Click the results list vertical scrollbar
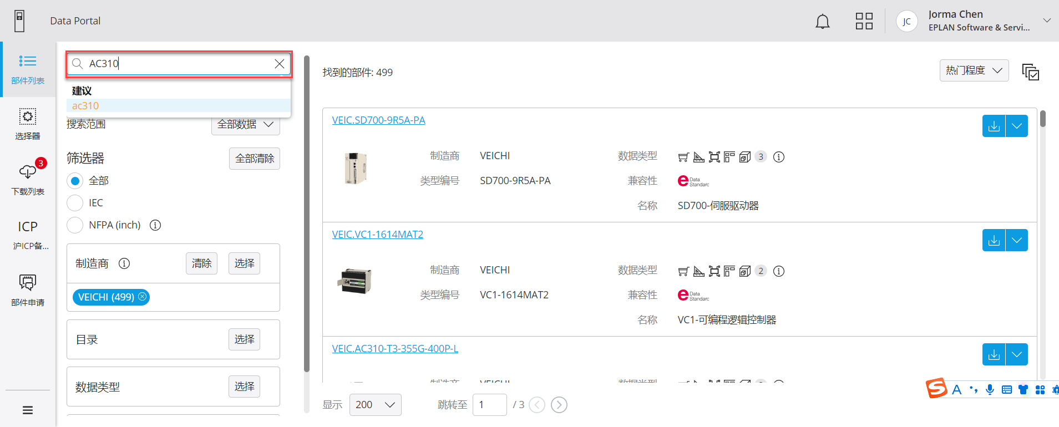 pyautogui.click(x=1043, y=119)
